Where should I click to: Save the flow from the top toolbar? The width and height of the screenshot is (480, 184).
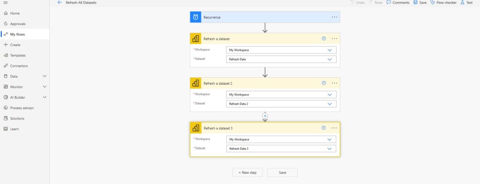(420, 2)
